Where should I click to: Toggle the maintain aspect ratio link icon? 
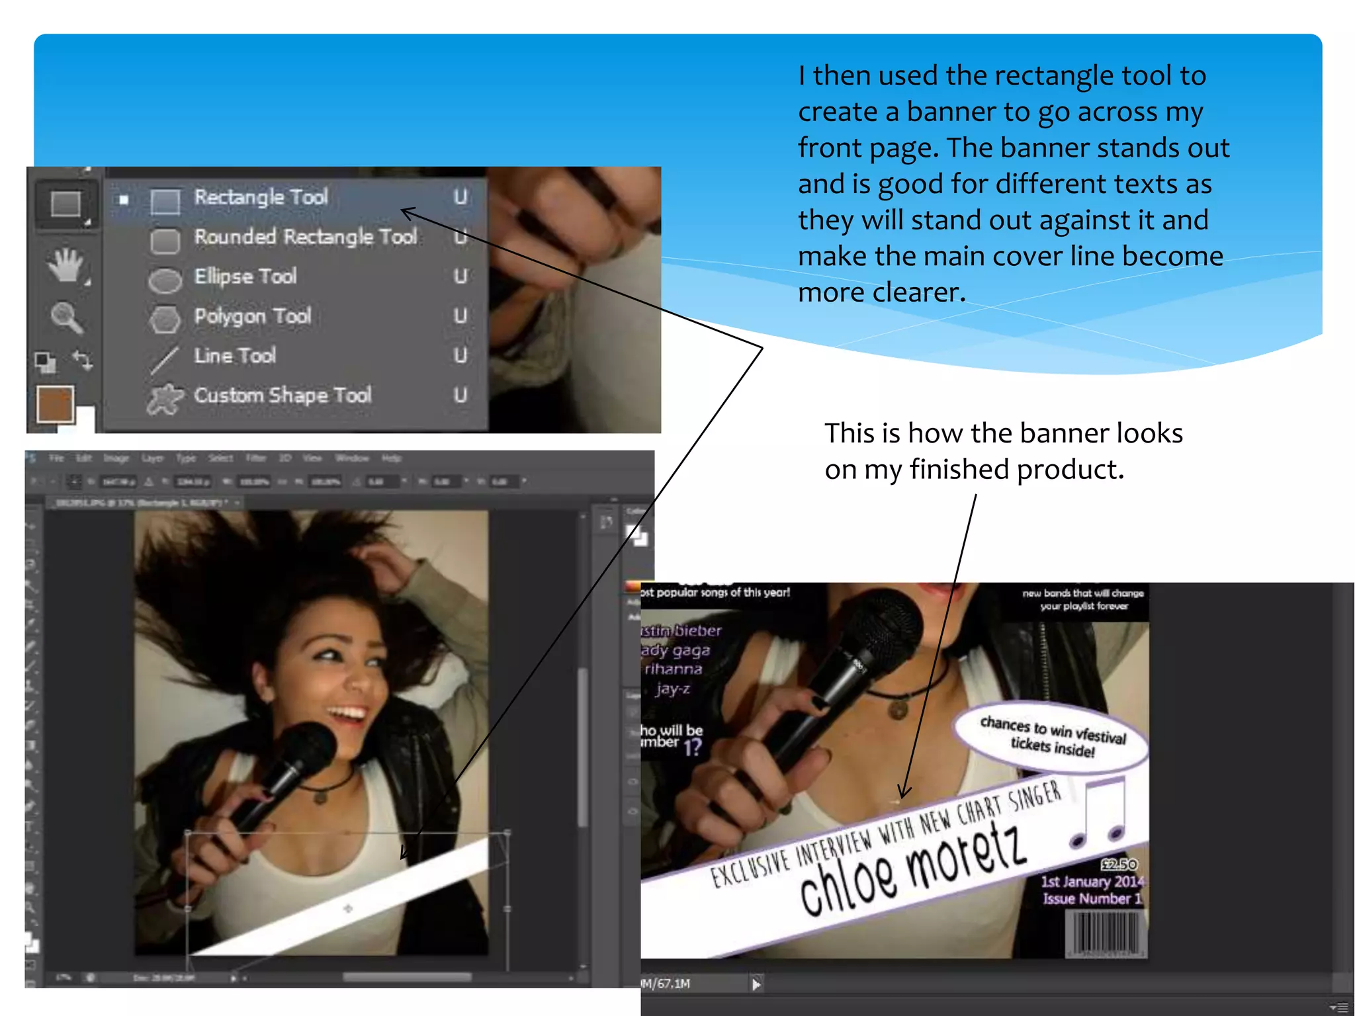(283, 482)
